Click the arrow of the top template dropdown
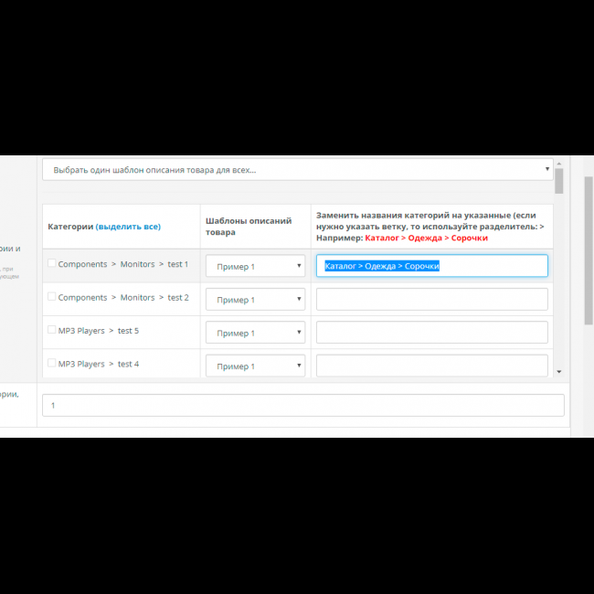Viewport: 594px width, 594px height. [547, 169]
